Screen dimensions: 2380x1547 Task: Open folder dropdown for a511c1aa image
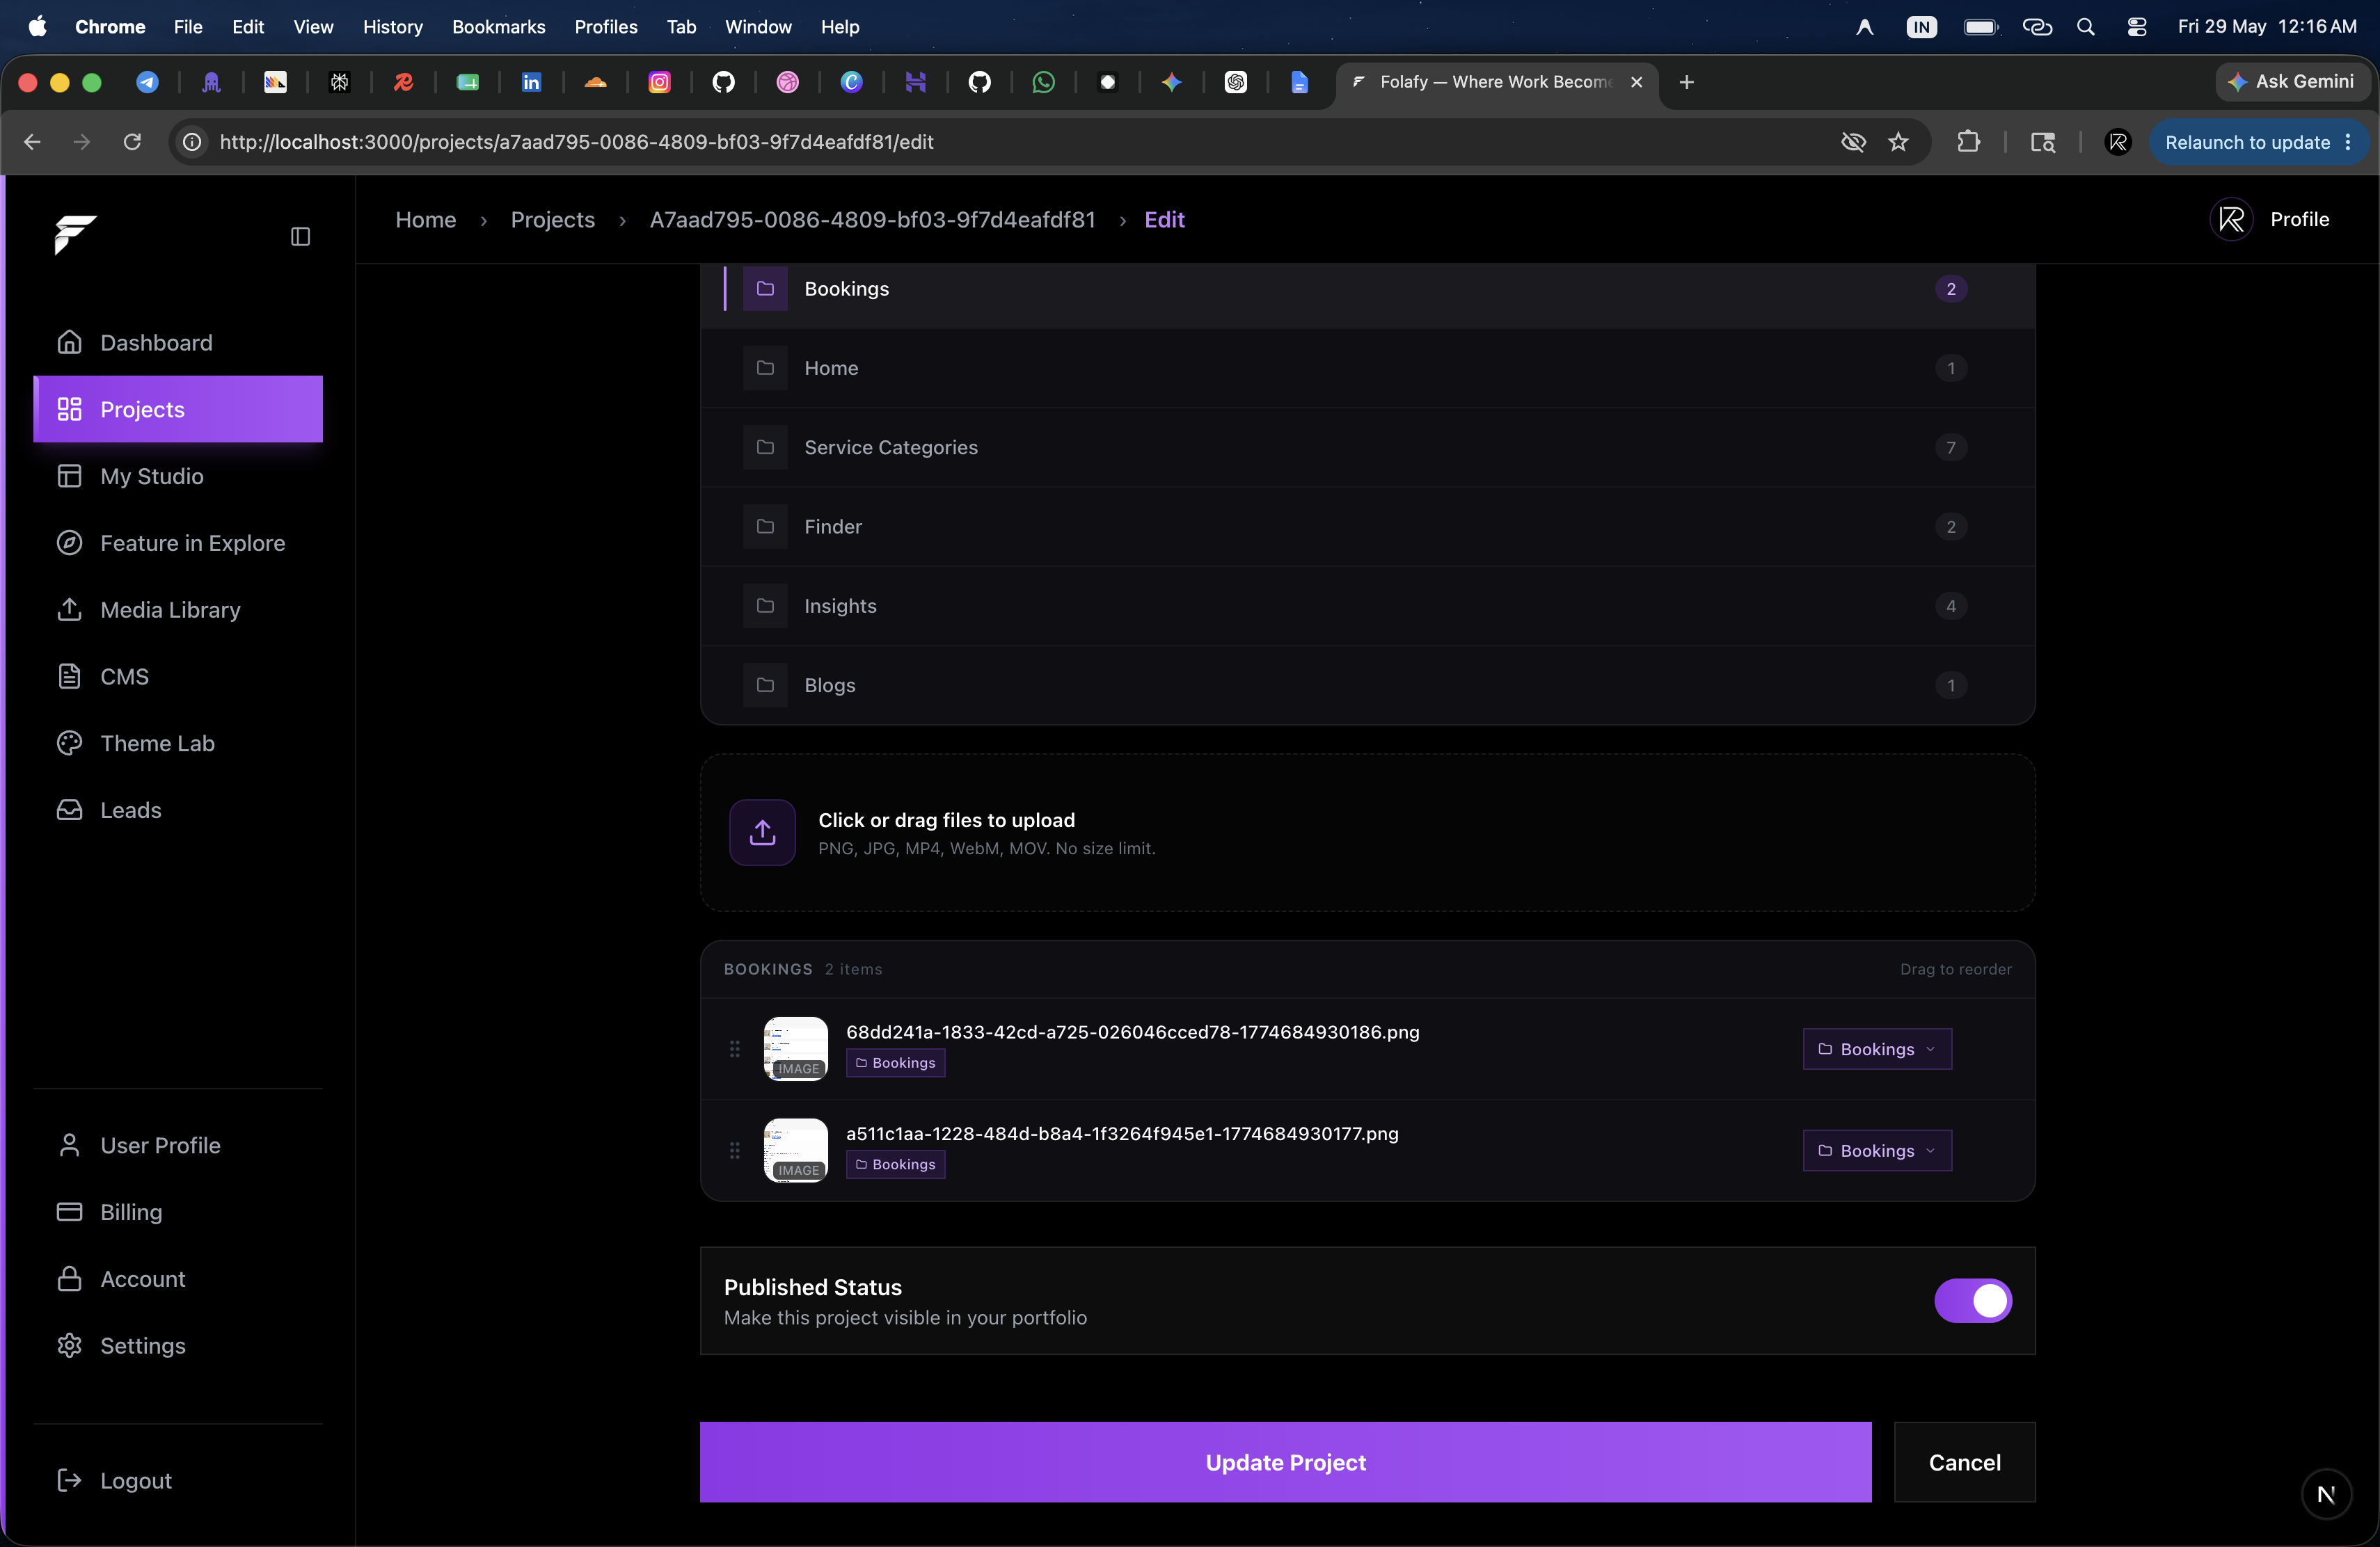point(1877,1151)
